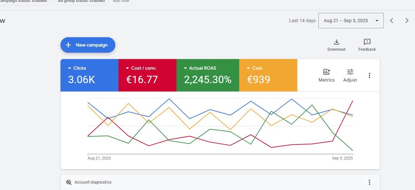Expand the Cost / conv. metric dropdown

(128, 68)
